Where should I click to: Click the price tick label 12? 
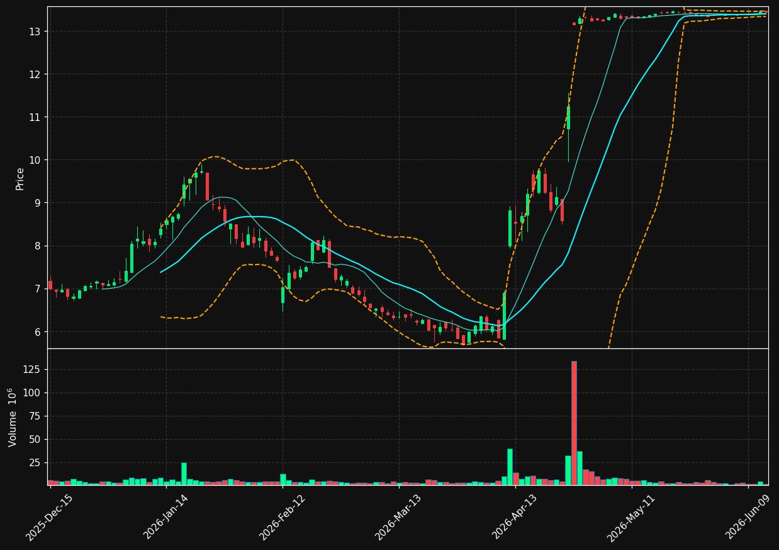35,74
